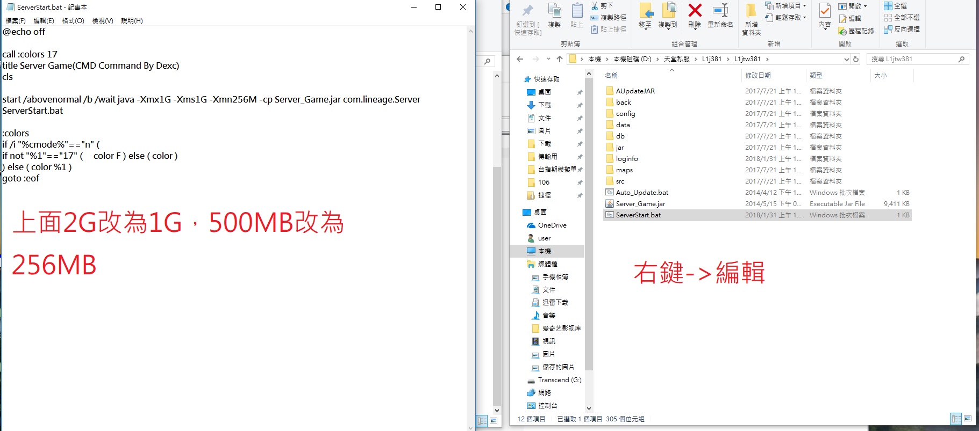Select the config folder
Screen dimensions: 979x431
(x=625, y=114)
